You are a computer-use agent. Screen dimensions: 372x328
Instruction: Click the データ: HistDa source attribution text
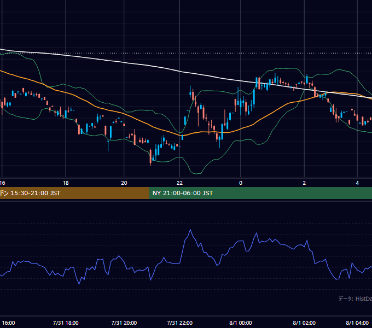(x=355, y=298)
